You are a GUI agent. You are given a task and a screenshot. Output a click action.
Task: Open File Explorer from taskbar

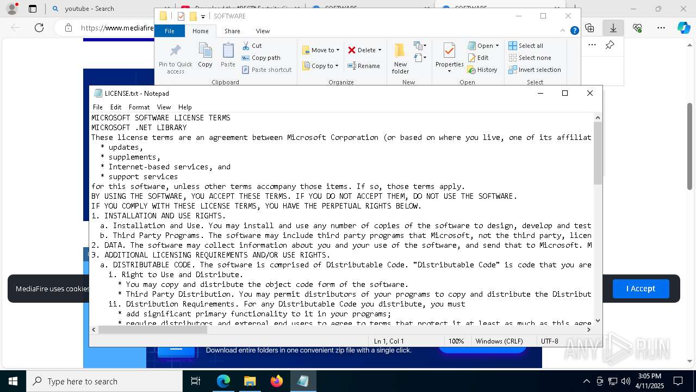[x=250, y=381]
